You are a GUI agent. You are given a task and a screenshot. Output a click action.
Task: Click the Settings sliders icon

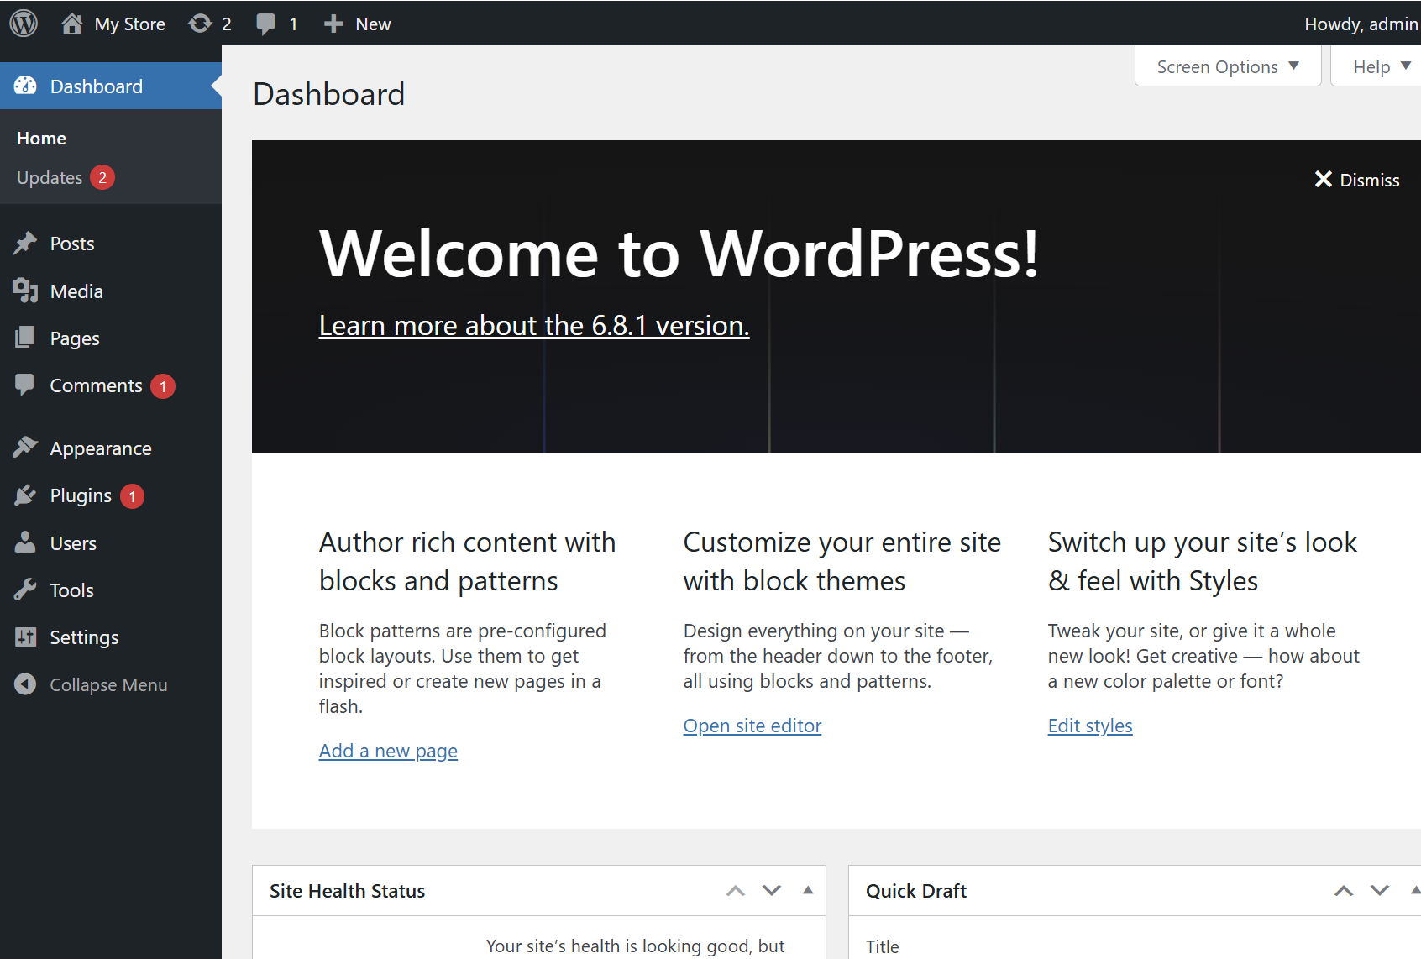(25, 637)
